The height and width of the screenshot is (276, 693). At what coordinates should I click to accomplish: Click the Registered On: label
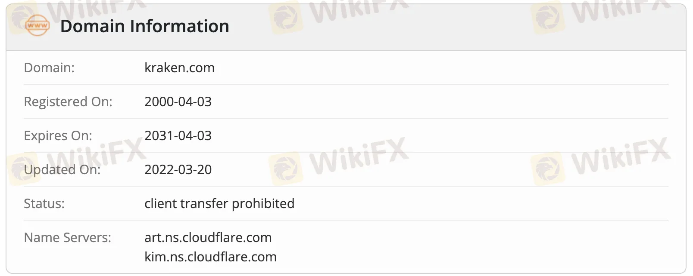(x=68, y=101)
